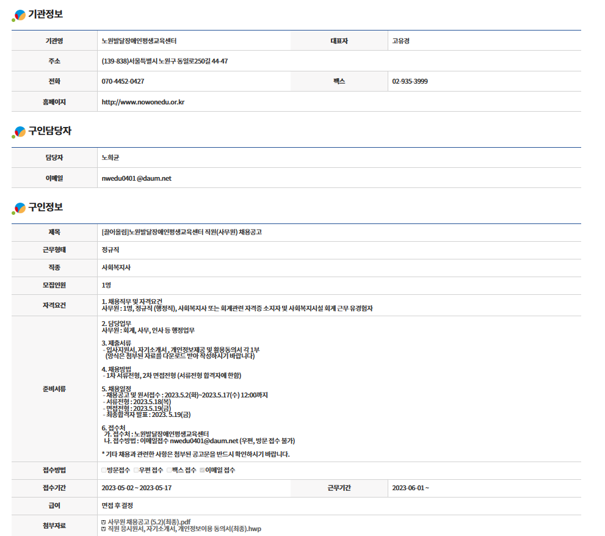Open homepage http://www.nowonedu.or.kr

143,103
